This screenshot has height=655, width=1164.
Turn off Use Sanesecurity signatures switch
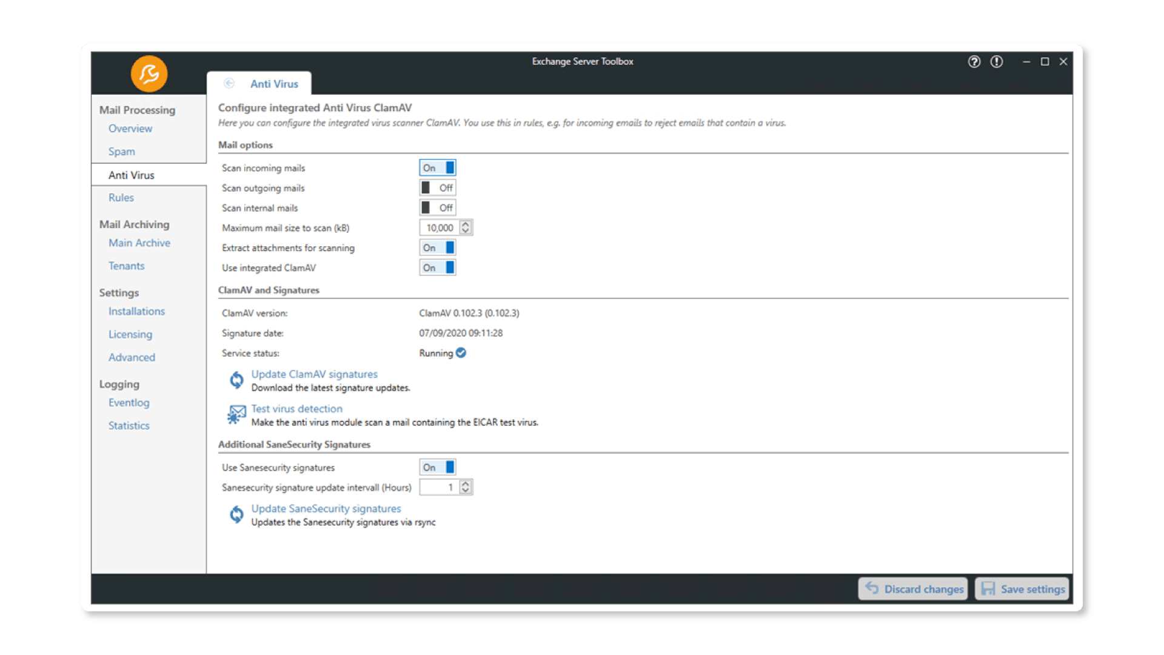pyautogui.click(x=437, y=468)
